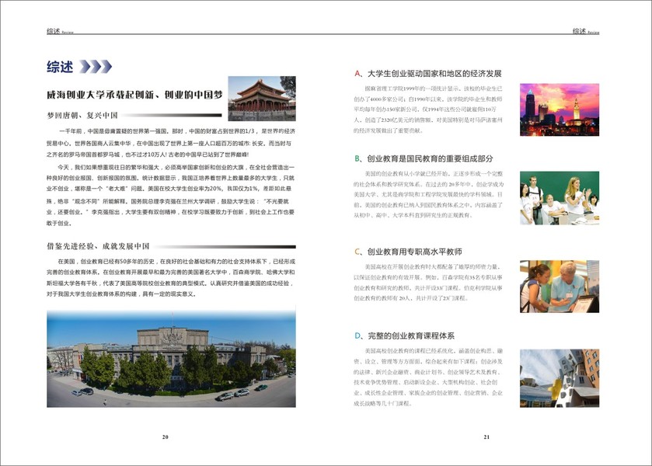Click page number 20
This screenshot has height=466, width=652.
[x=165, y=437]
